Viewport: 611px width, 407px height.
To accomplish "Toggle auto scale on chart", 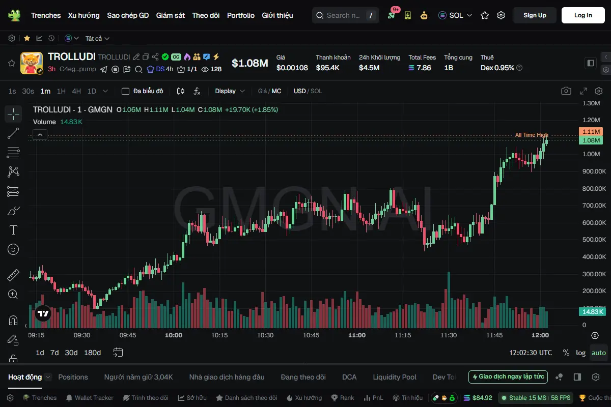I will pyautogui.click(x=599, y=353).
